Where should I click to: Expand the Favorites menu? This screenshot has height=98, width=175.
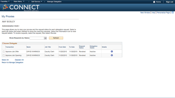coord(5,2)
